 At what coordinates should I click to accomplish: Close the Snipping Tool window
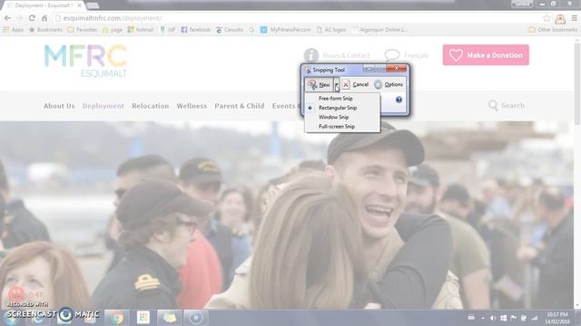click(x=396, y=68)
